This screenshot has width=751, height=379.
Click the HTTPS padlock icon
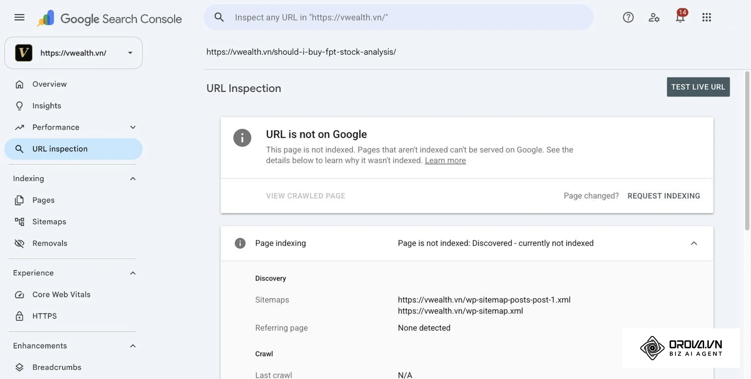coord(19,316)
